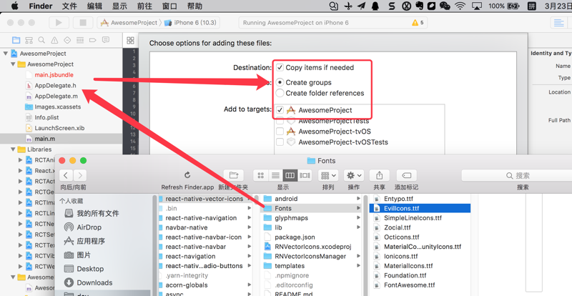Screen dimensions: 572x296
Task: Open the Breakpoint navigator icon
Action: pos(93,40)
